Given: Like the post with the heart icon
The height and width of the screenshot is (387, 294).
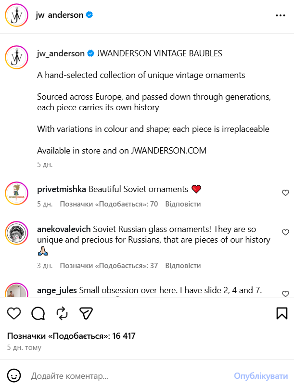Looking at the screenshot, I should (14, 313).
